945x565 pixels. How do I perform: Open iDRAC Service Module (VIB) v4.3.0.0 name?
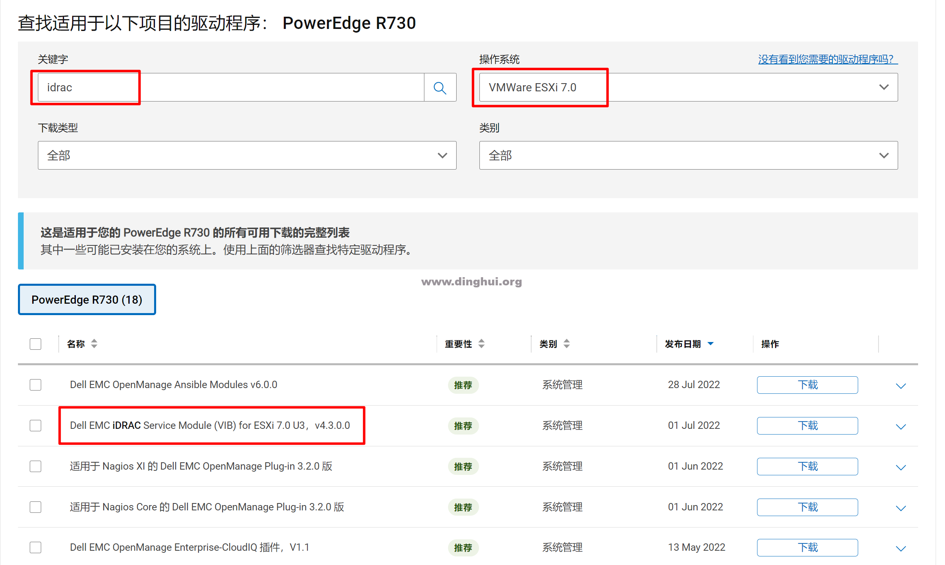210,426
